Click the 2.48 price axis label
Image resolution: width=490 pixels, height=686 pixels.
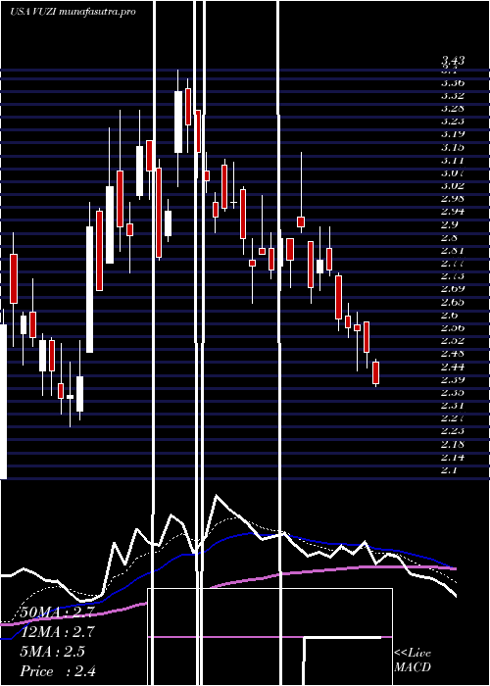453,354
